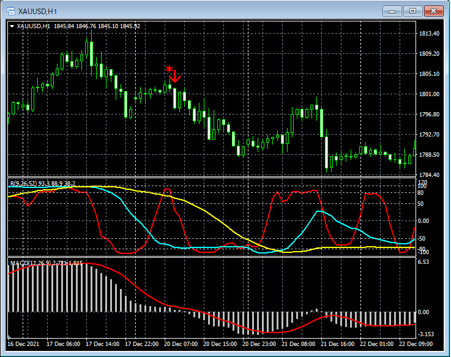Click the 22 Dec 01:00 time label
451x357 pixels.
377,344
